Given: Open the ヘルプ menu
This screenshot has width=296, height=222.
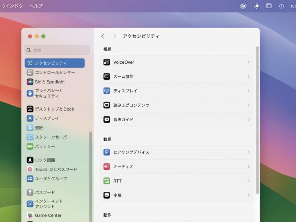Looking at the screenshot, I should tap(36, 6).
